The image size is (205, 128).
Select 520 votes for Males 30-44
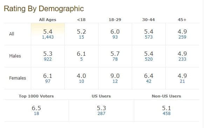pyautogui.click(x=149, y=59)
